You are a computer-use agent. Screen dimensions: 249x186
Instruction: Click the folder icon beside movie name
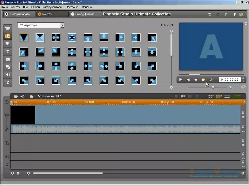coord(32,96)
